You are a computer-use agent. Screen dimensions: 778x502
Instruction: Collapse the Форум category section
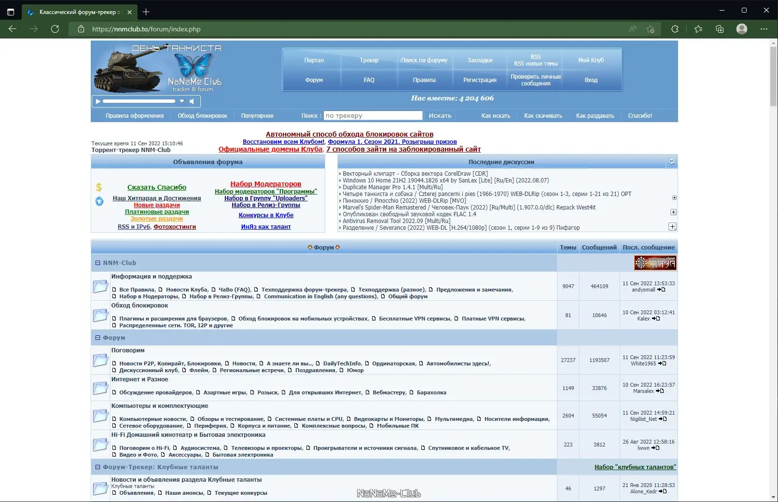pos(98,338)
